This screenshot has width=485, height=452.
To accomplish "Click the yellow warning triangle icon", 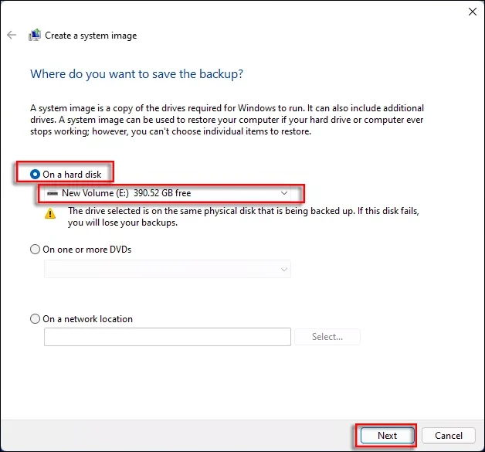I will pos(50,214).
